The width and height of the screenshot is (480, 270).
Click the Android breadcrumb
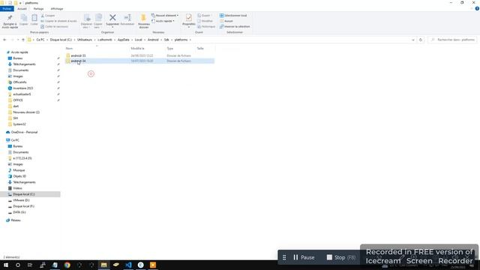click(x=153, y=40)
